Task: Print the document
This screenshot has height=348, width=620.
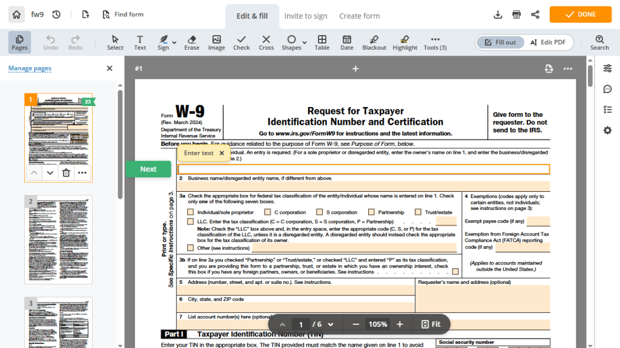Action: coord(516,15)
